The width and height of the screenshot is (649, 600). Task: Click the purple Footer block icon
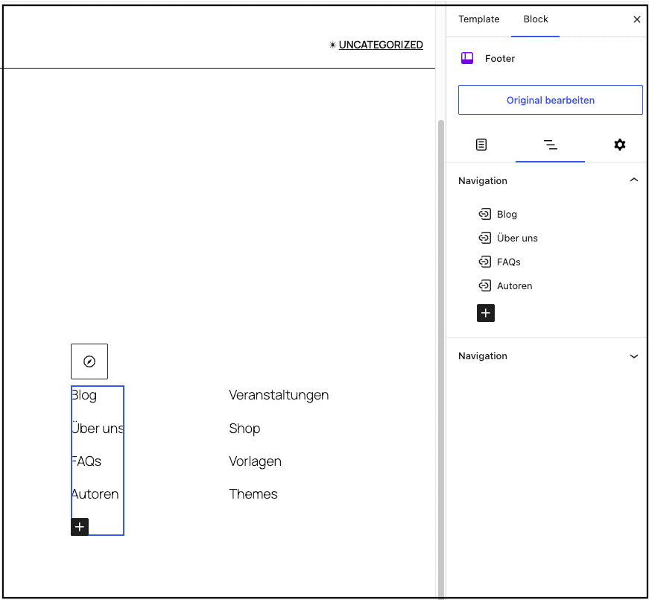click(x=467, y=58)
